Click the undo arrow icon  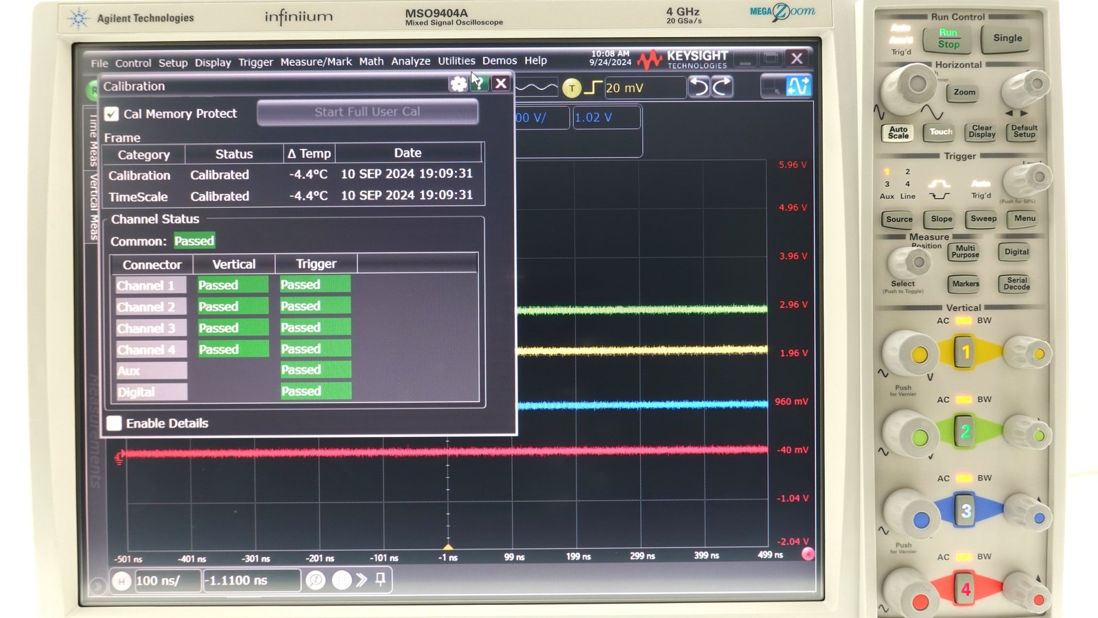click(699, 87)
